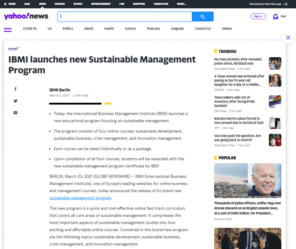Screen dimensions: 296x249
Task: Share article via email icon
Action: tap(16, 113)
